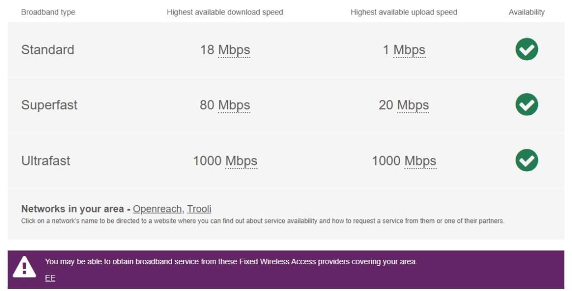Click Mbps abbreviation for Standard upload speed
The width and height of the screenshot is (572, 291).
(x=409, y=50)
